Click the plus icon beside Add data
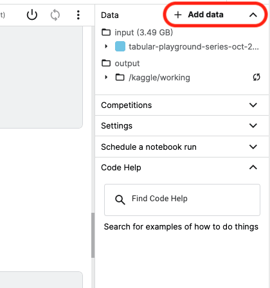The width and height of the screenshot is (270, 288). click(x=178, y=15)
